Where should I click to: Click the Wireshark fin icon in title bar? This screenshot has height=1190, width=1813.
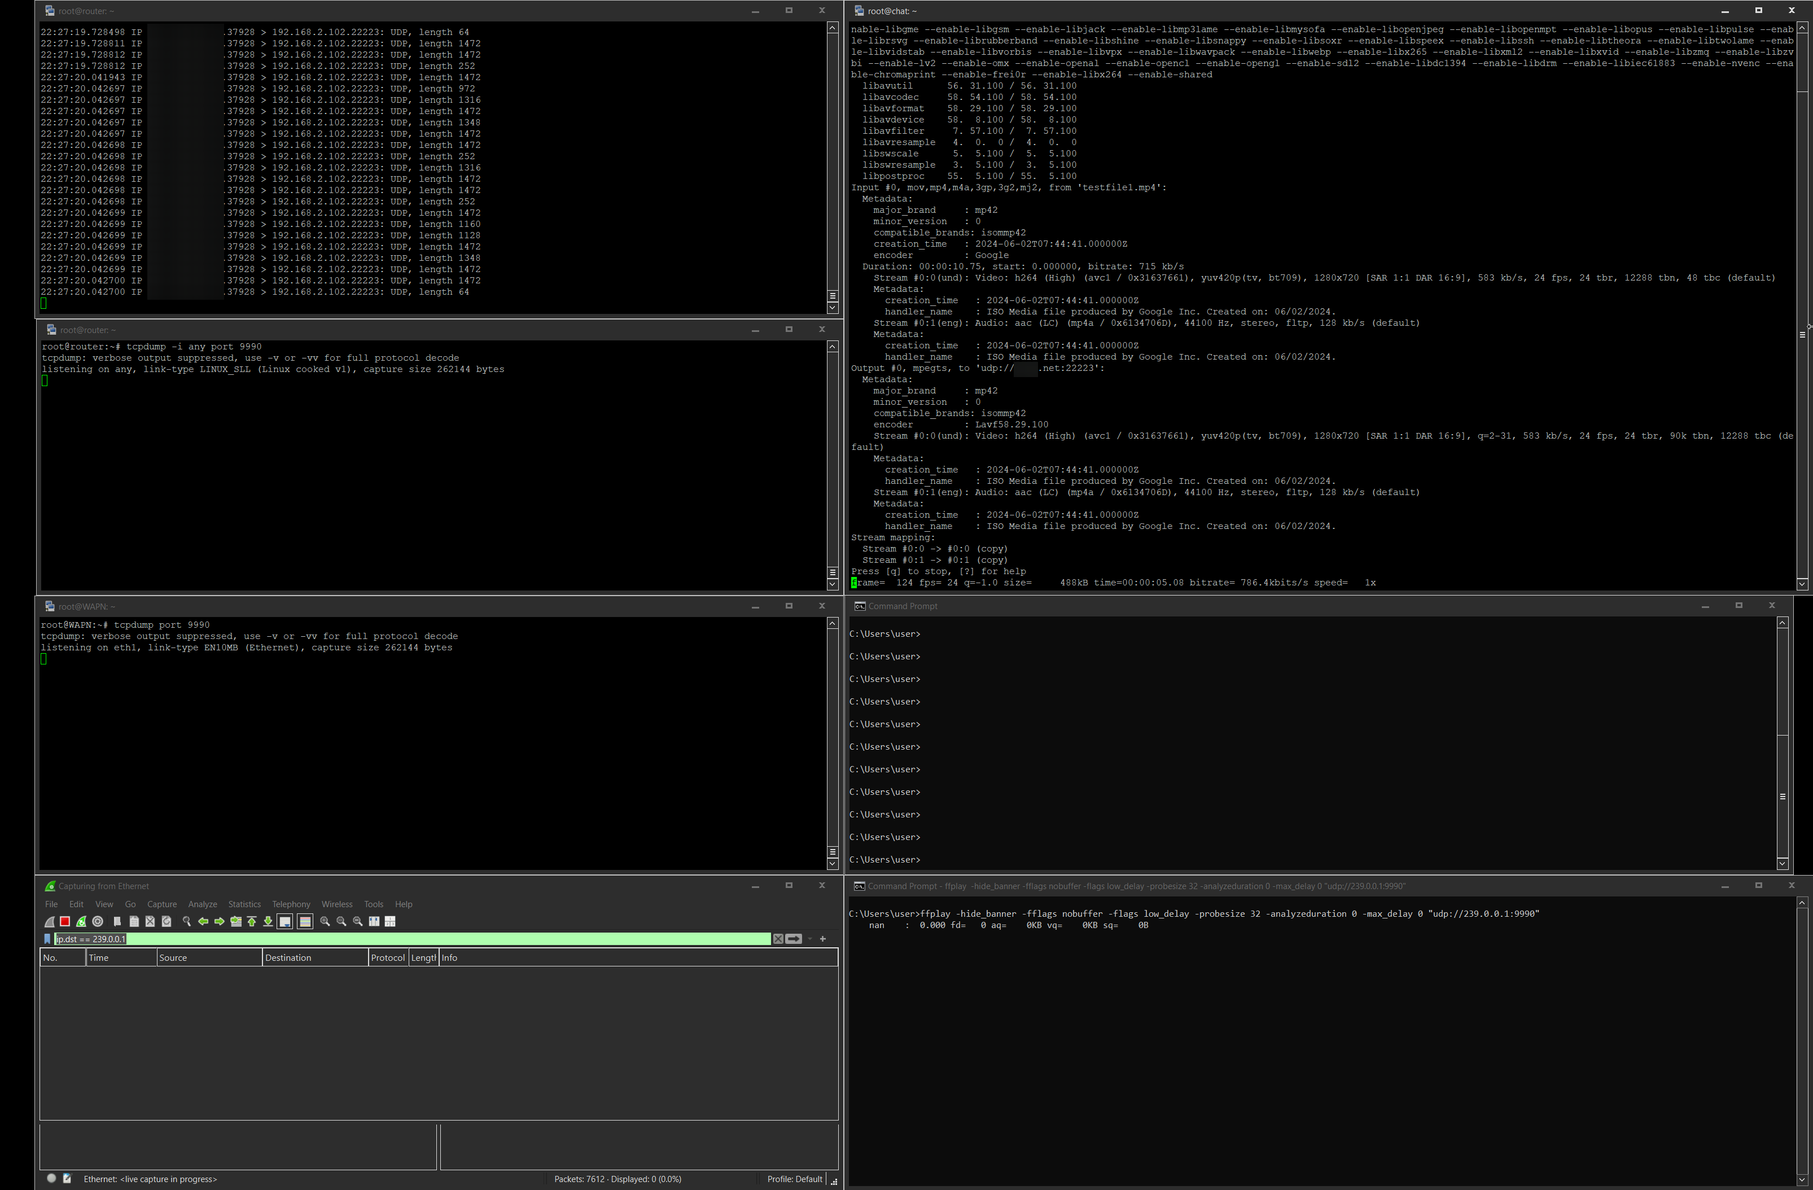point(50,886)
